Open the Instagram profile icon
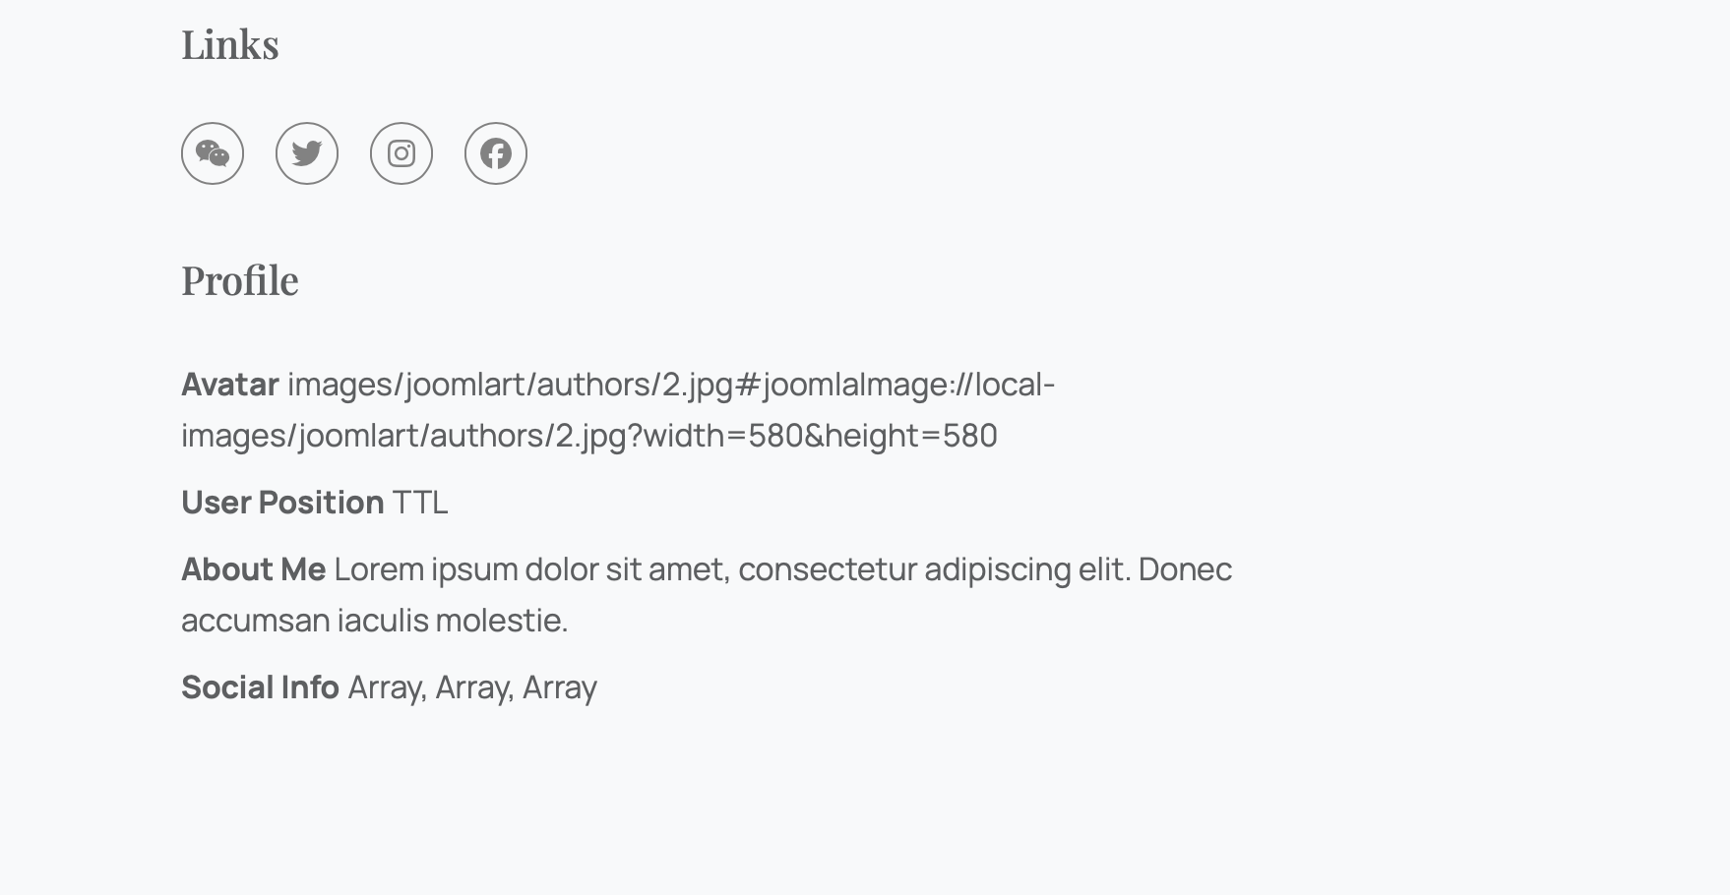The image size is (1730, 895). 402,153
